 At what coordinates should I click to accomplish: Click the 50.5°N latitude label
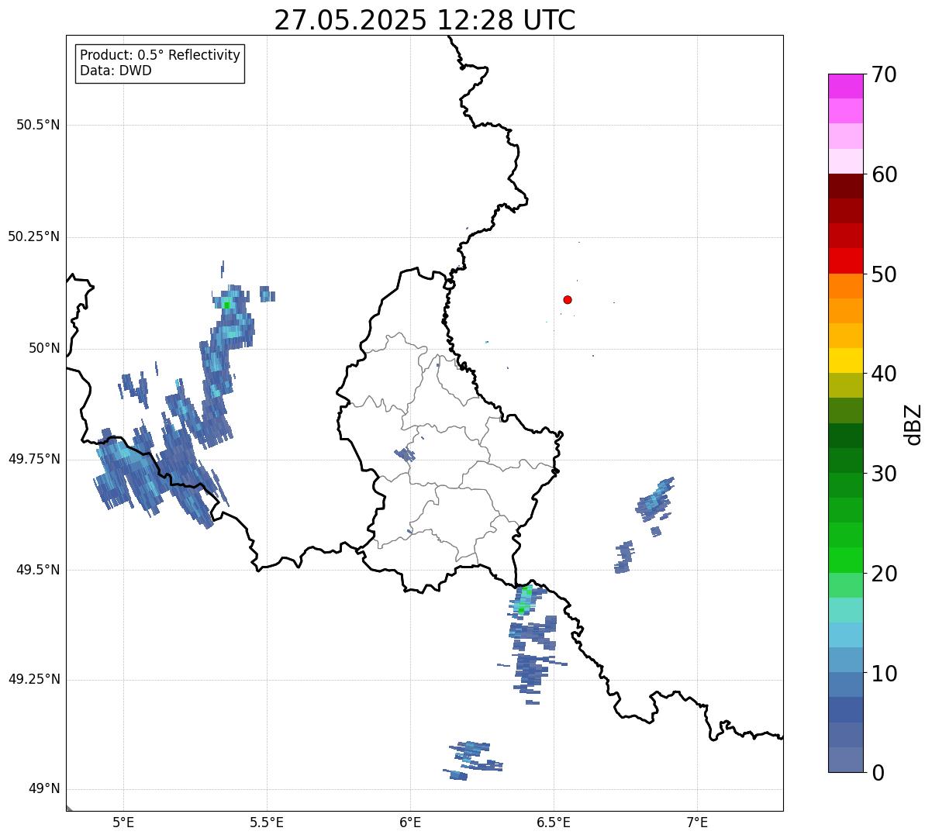[x=38, y=125]
